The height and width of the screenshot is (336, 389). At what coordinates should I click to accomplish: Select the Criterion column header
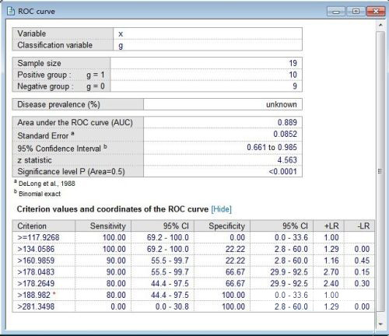(44, 226)
